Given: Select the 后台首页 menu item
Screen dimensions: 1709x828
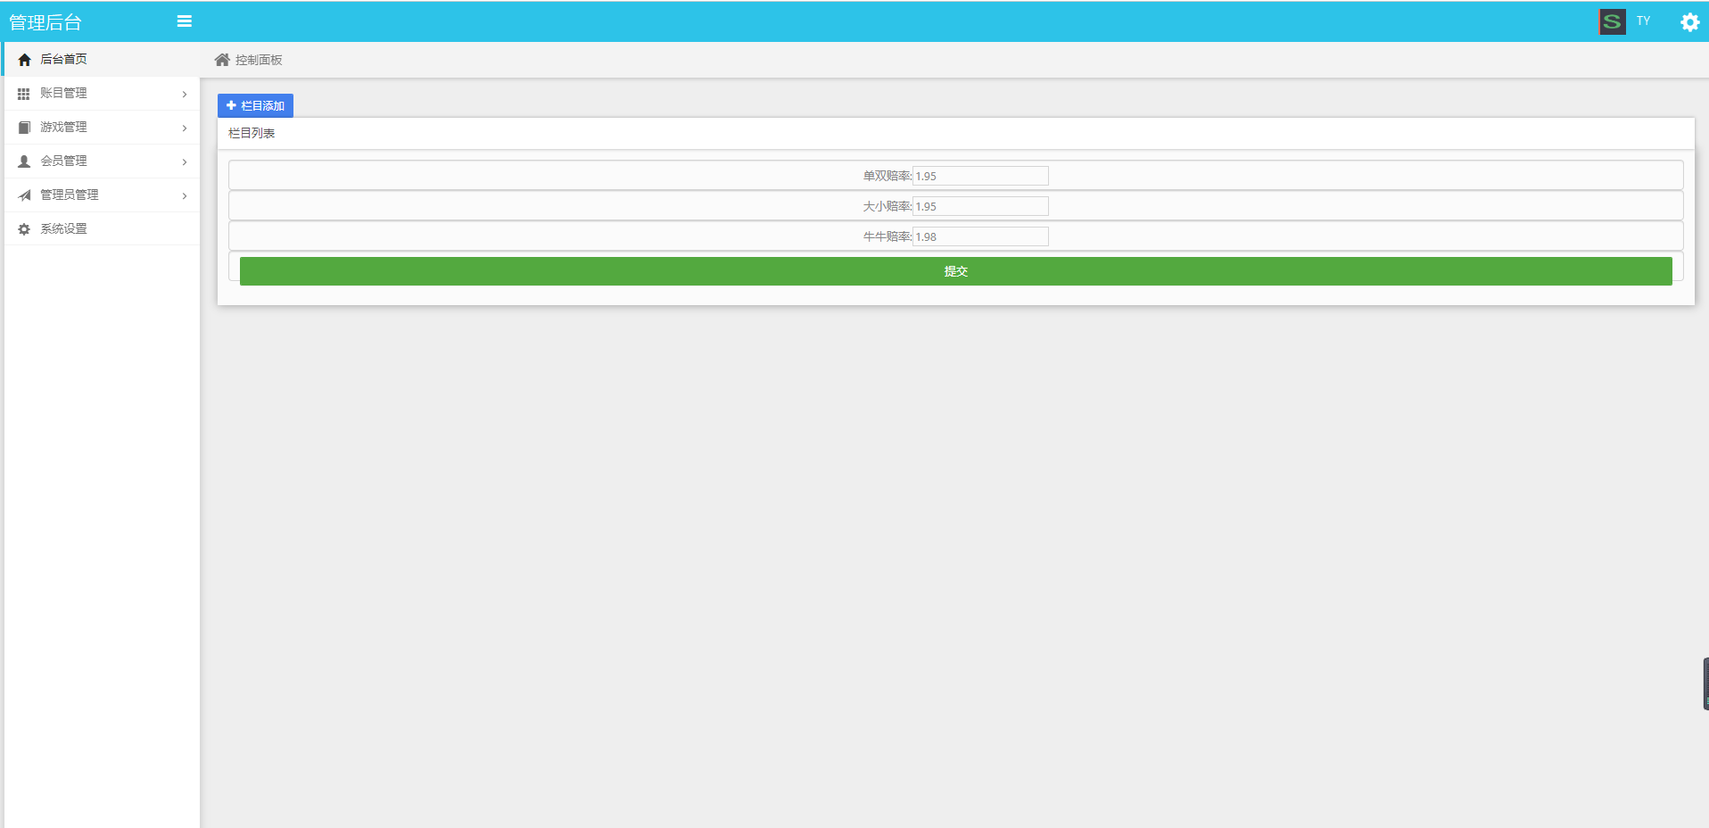Looking at the screenshot, I should [64, 60].
